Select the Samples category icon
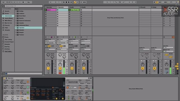This screenshot has width=180, height=101. pos(3,30)
